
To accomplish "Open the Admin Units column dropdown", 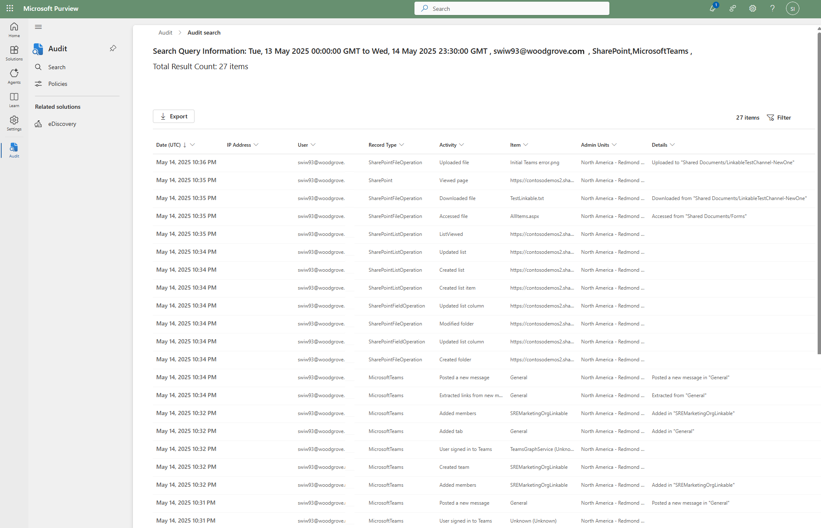I will click(x=615, y=145).
